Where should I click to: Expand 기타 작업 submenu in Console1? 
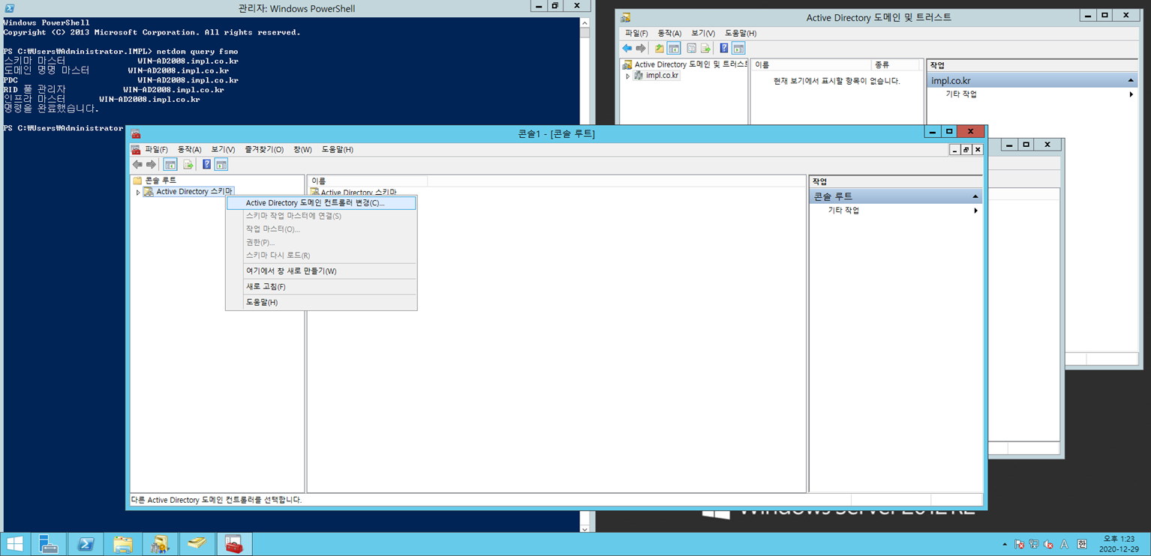pyautogui.click(x=975, y=211)
